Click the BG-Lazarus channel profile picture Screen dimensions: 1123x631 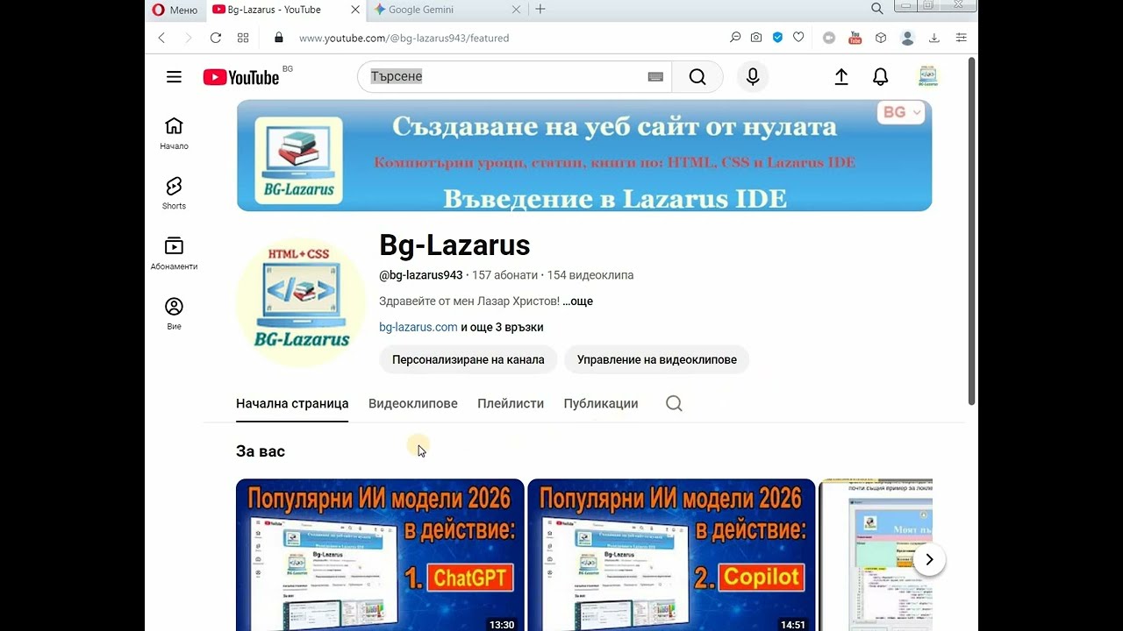point(301,301)
